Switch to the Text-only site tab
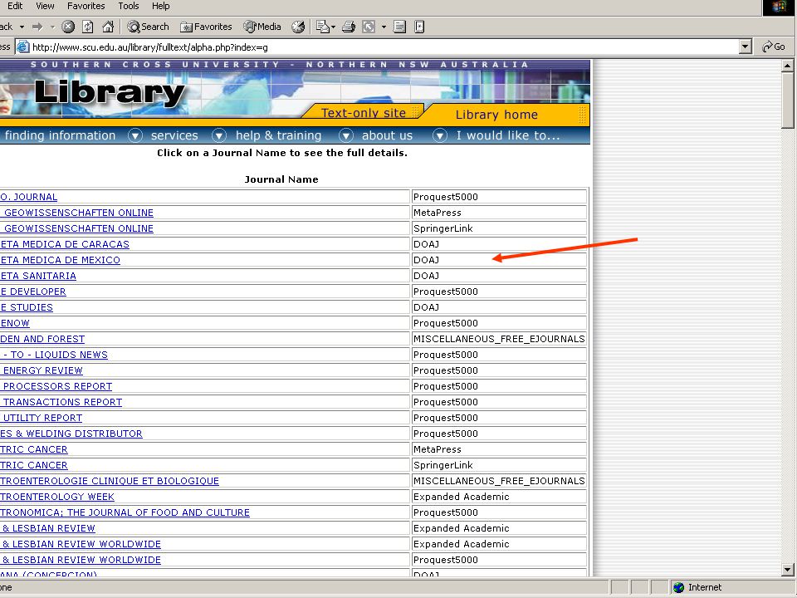This screenshot has width=797, height=598. pyautogui.click(x=364, y=112)
